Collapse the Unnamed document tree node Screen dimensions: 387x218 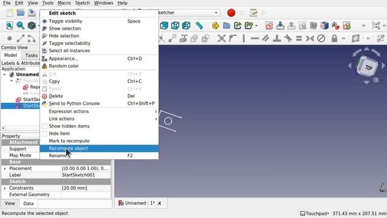pyautogui.click(x=4, y=74)
